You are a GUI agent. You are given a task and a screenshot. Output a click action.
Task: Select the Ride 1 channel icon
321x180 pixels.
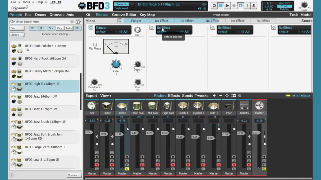(214, 105)
